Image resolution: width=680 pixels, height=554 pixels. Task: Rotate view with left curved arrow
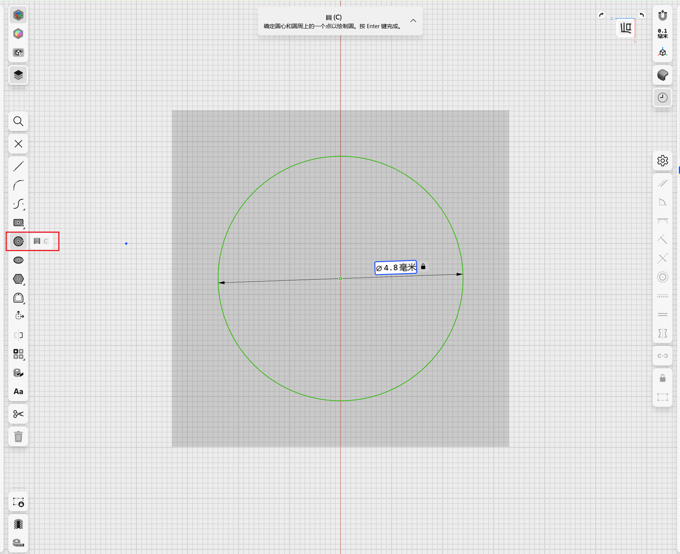click(601, 15)
